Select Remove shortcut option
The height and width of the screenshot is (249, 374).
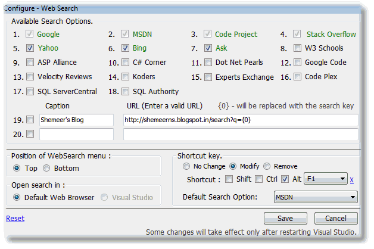tap(267, 166)
